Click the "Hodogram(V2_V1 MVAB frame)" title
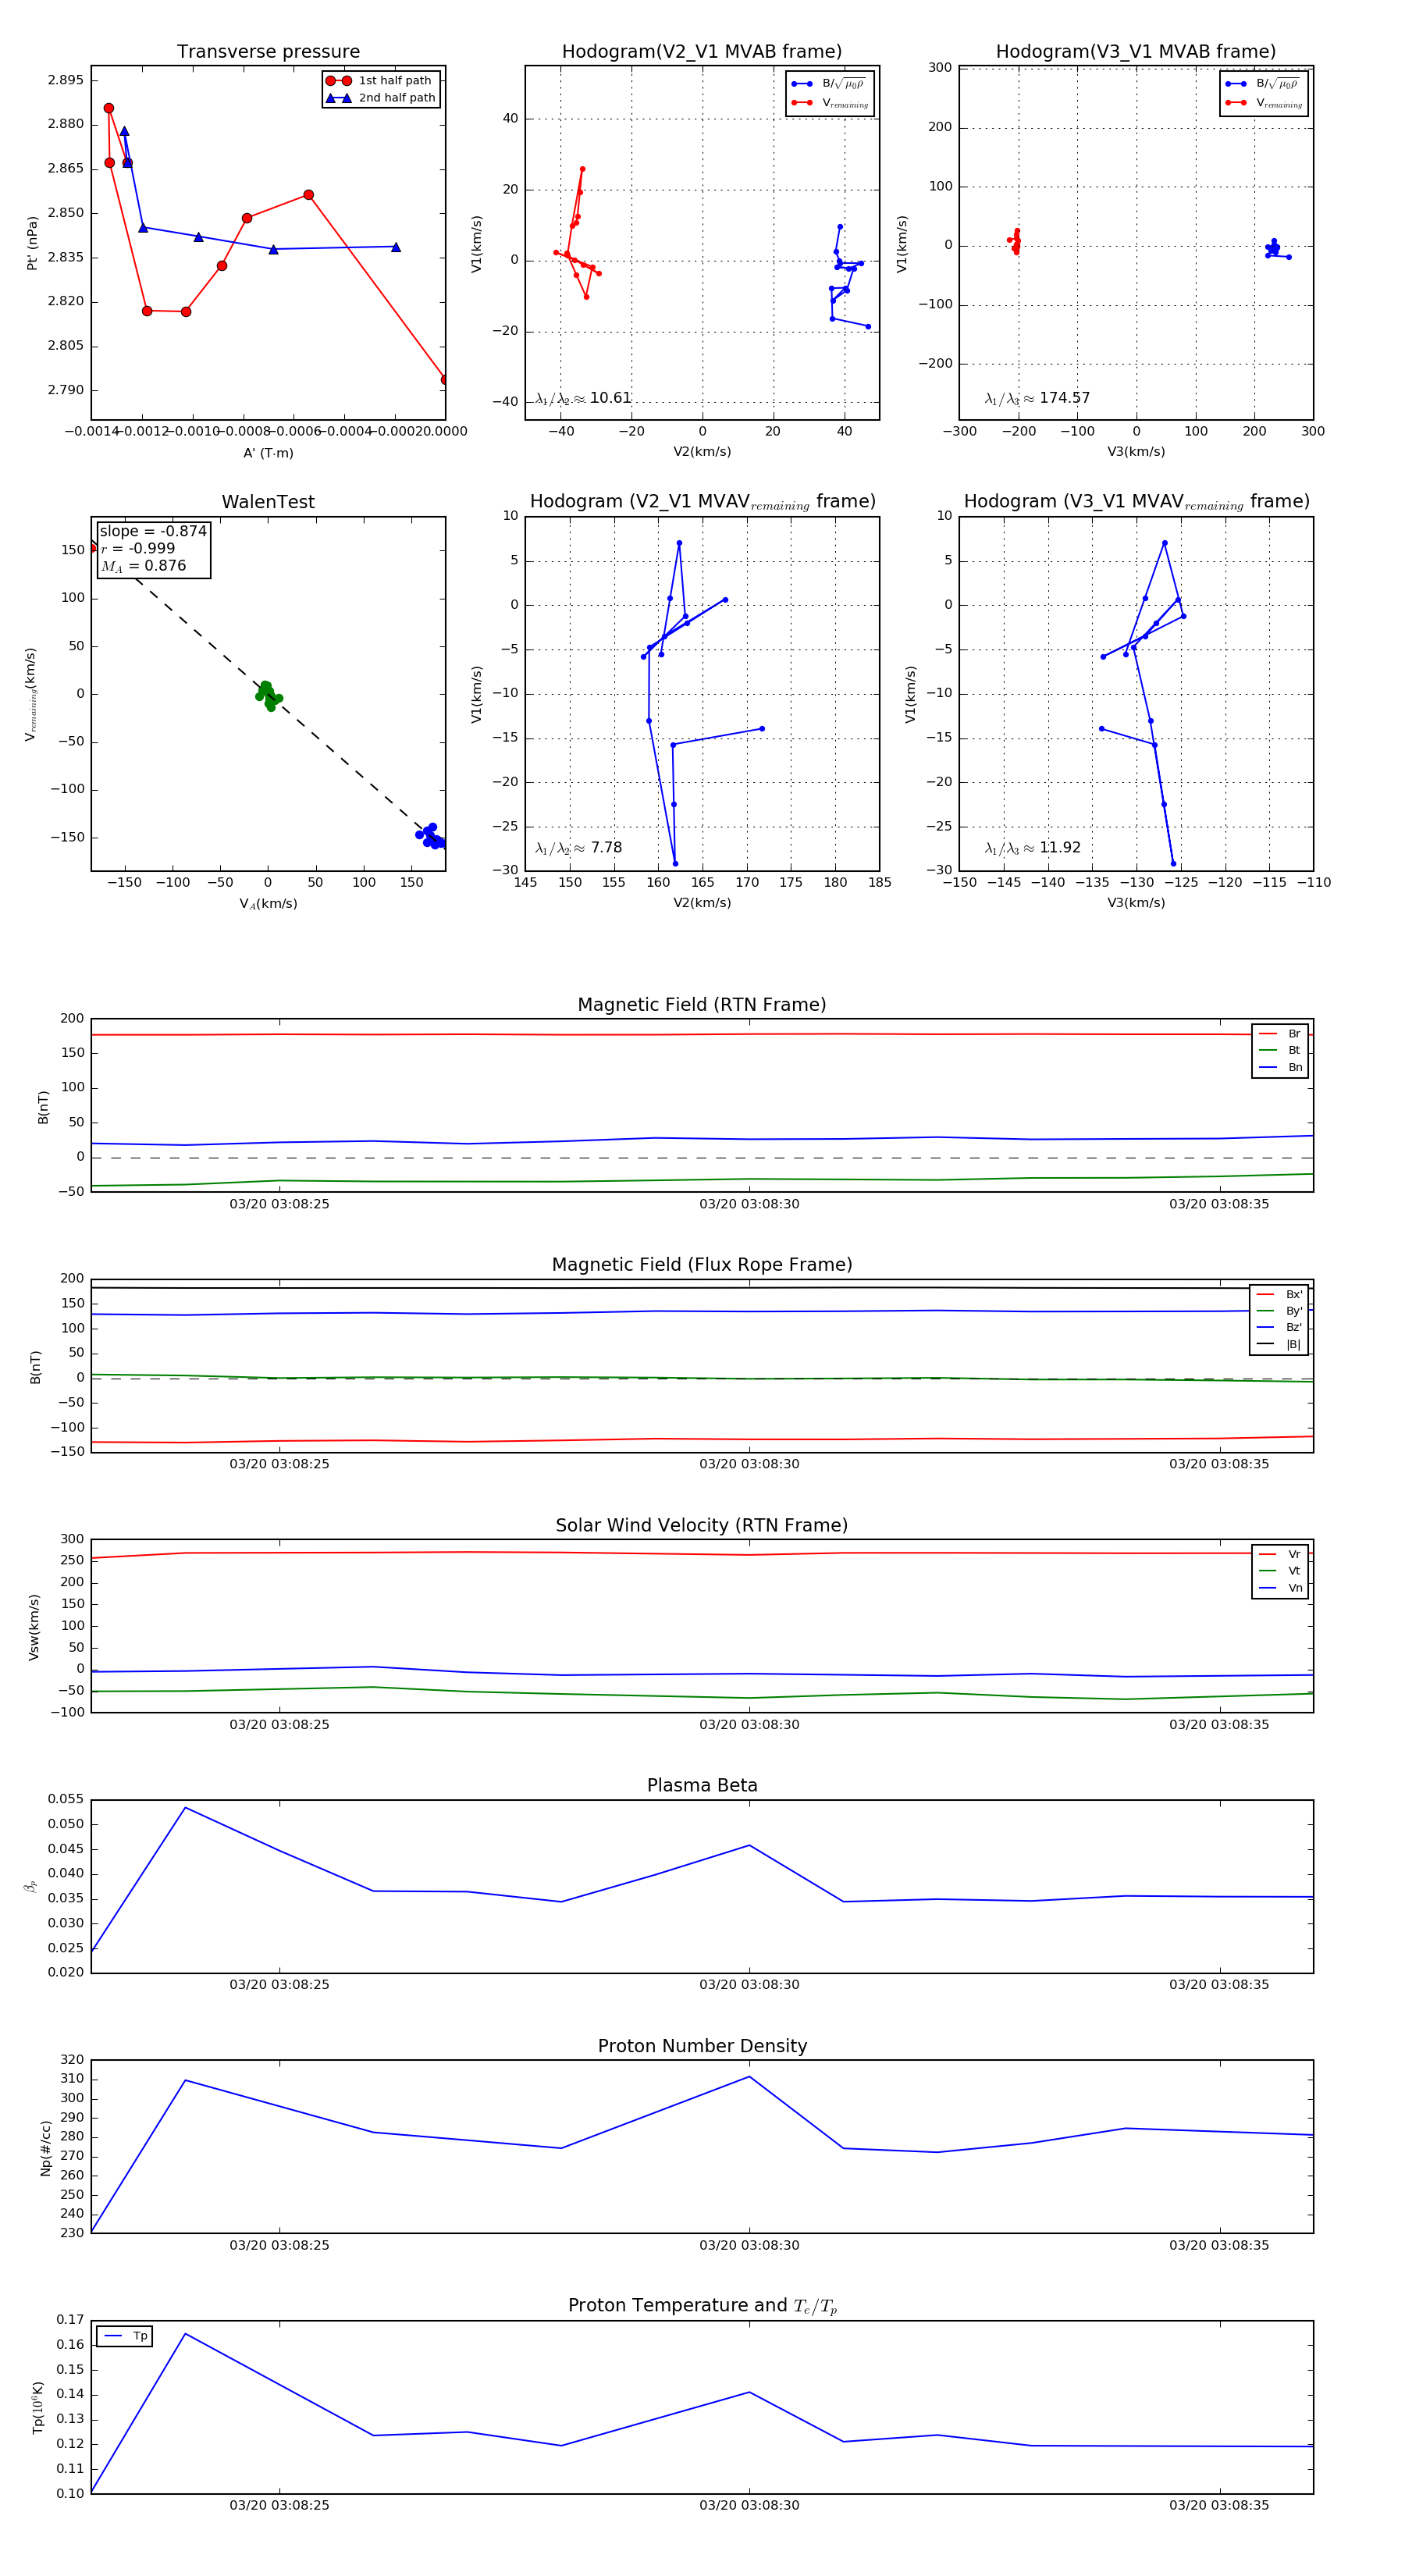 click(x=702, y=52)
